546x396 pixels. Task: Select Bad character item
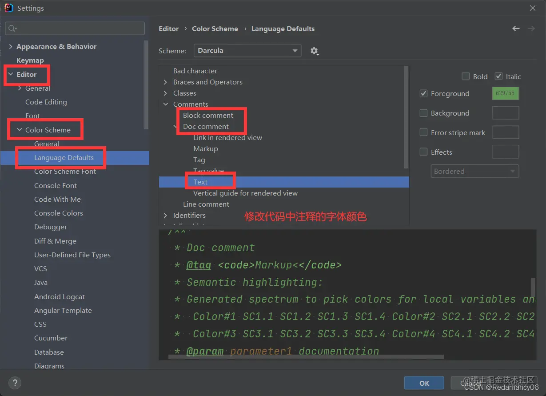pos(195,71)
